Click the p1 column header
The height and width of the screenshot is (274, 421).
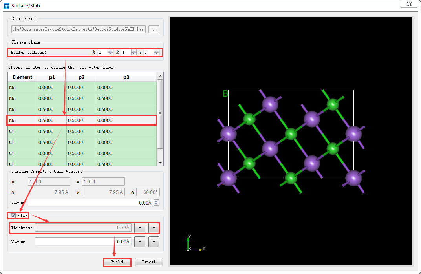tap(52, 77)
